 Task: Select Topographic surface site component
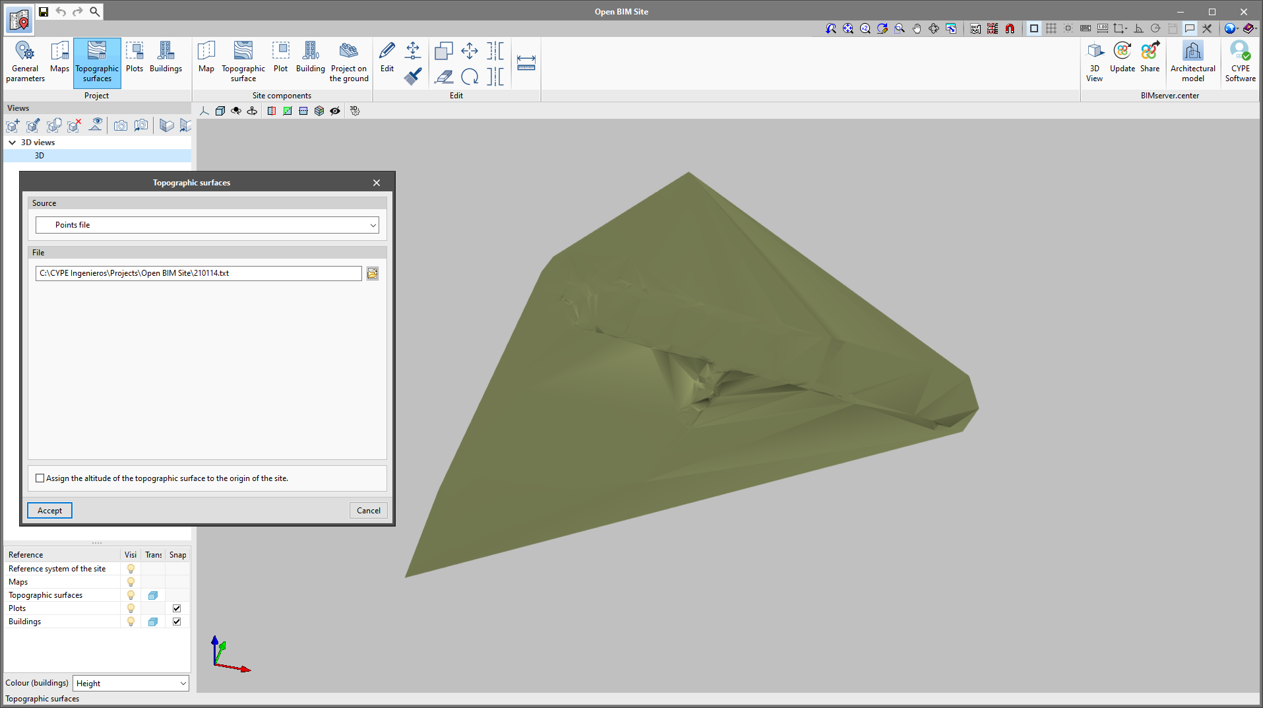tap(243, 62)
